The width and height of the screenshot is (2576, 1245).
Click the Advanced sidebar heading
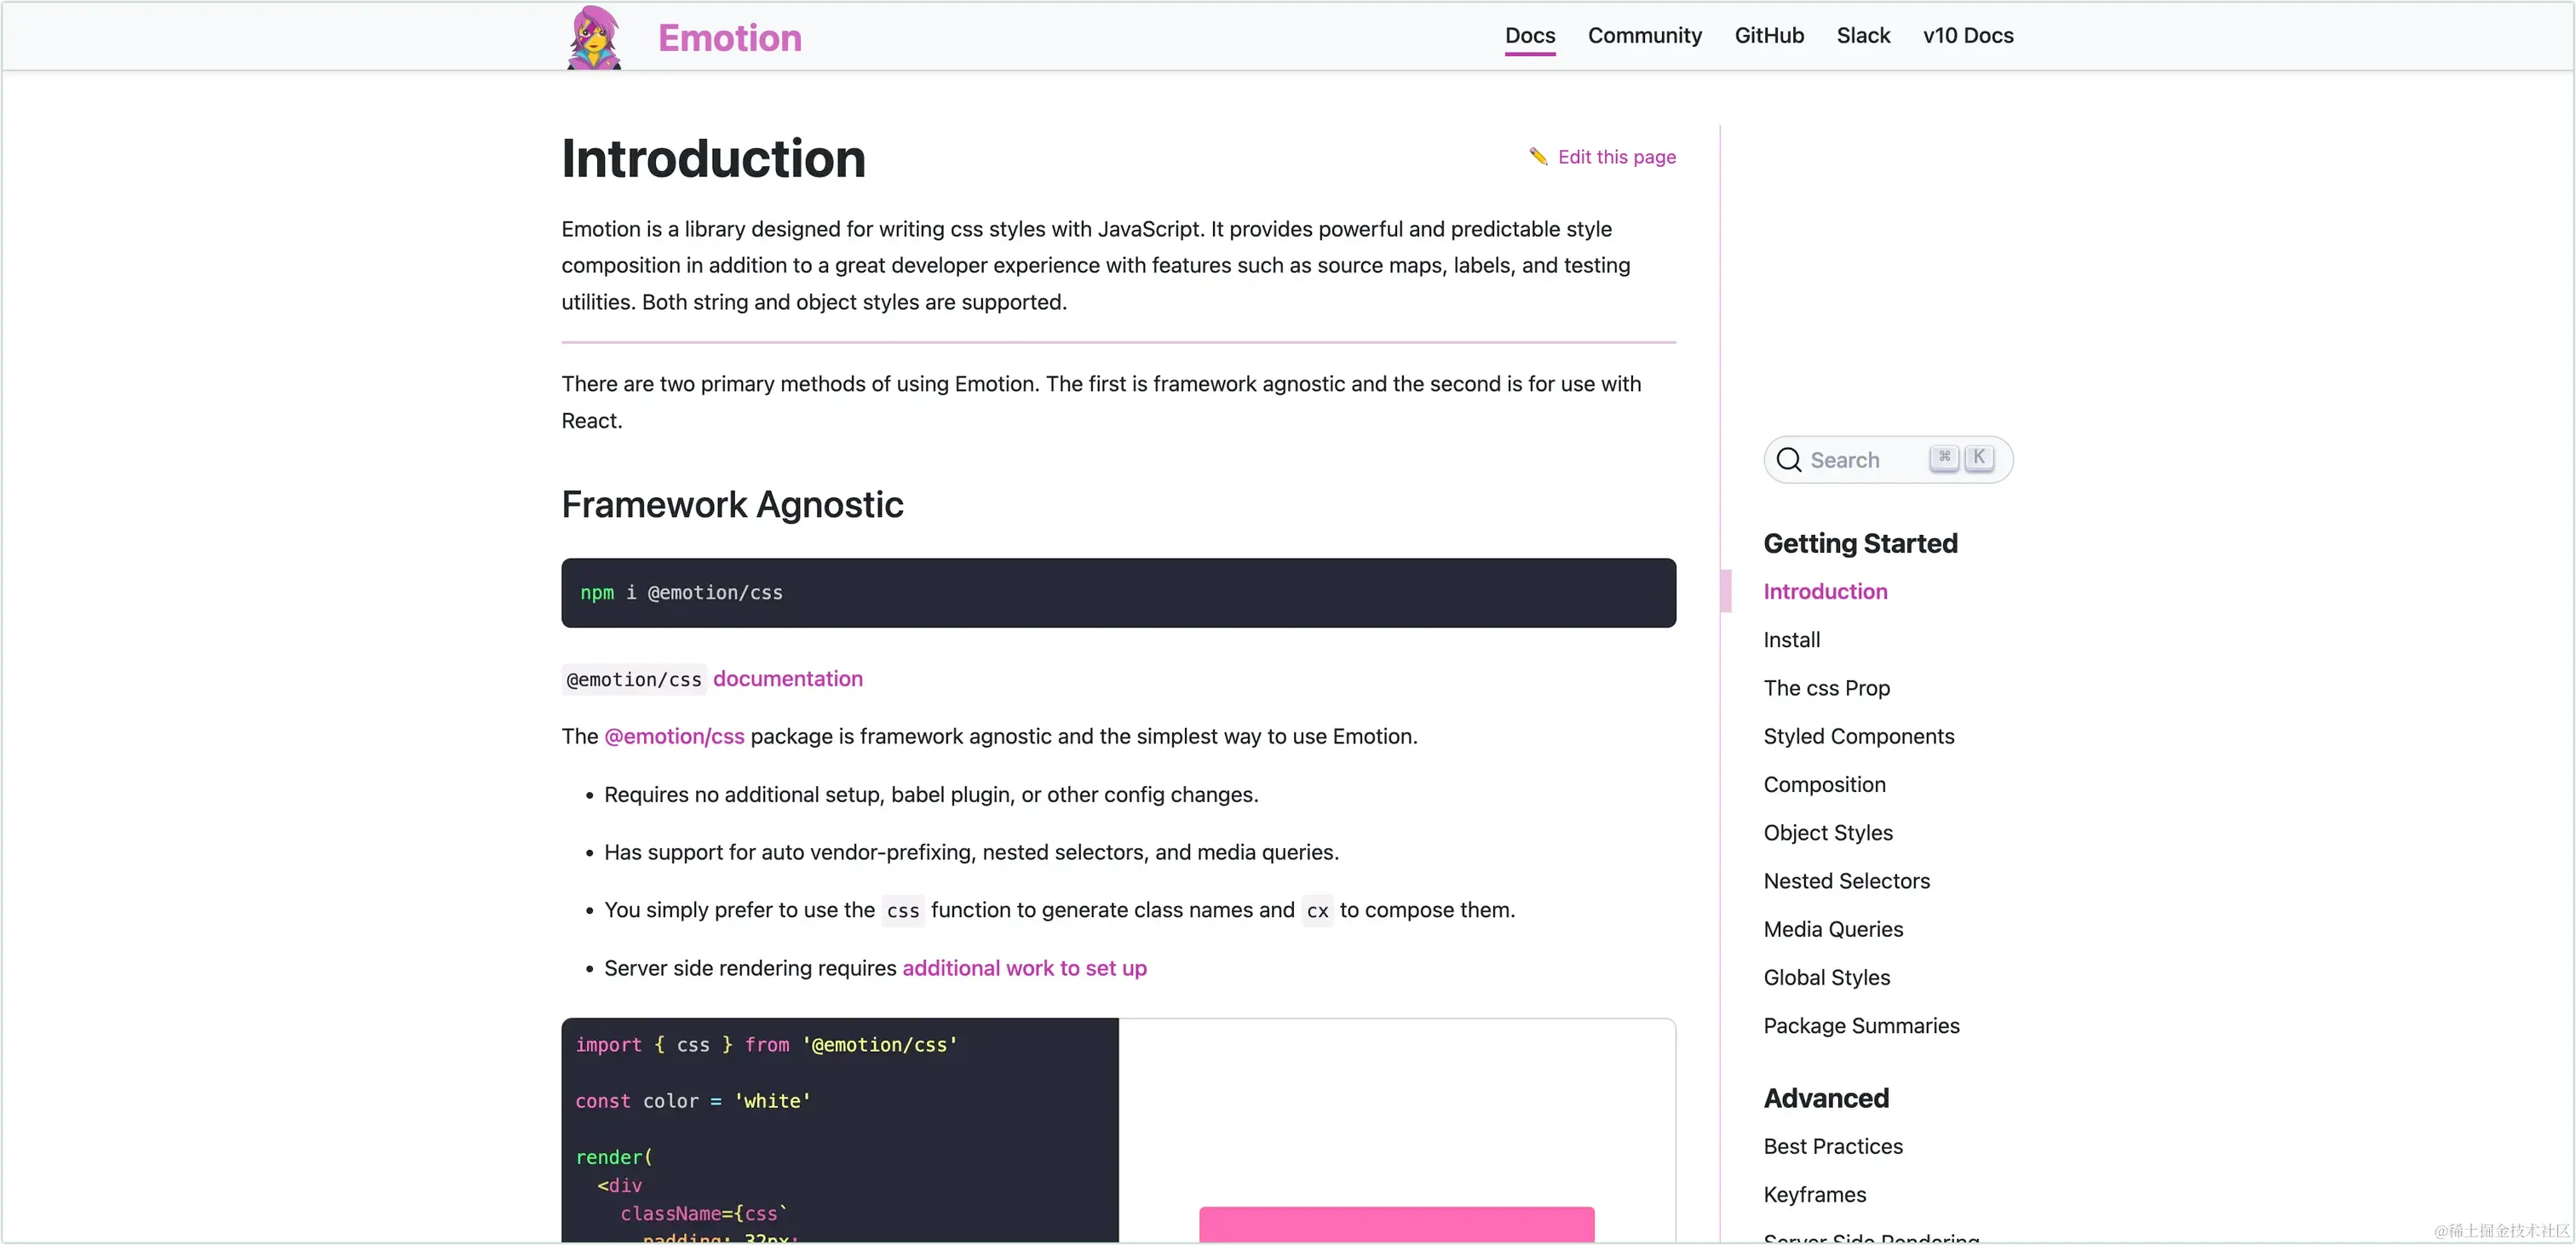(x=1826, y=1098)
